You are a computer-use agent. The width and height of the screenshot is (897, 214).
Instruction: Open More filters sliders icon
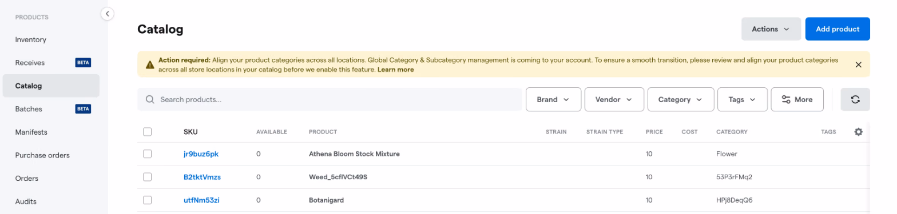[x=786, y=99]
